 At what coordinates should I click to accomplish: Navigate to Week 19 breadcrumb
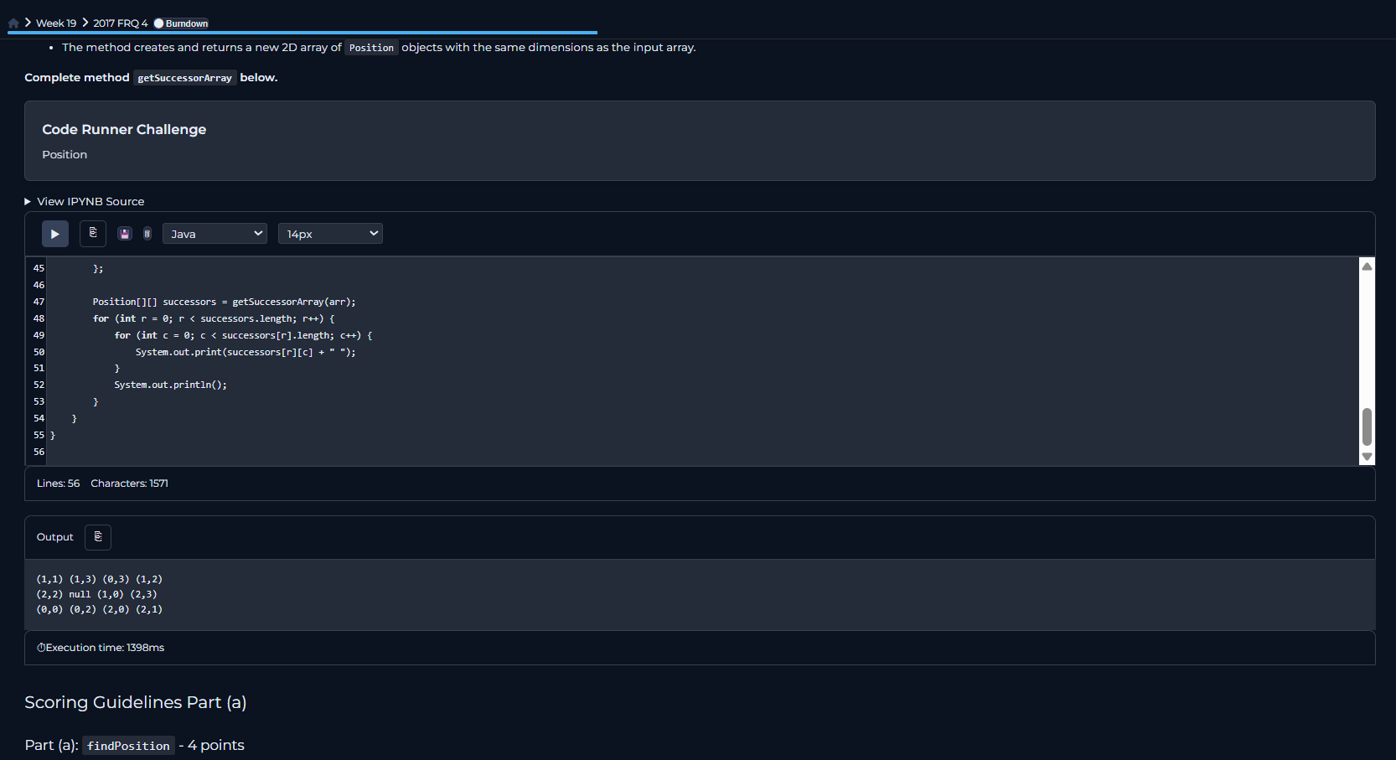click(x=56, y=23)
